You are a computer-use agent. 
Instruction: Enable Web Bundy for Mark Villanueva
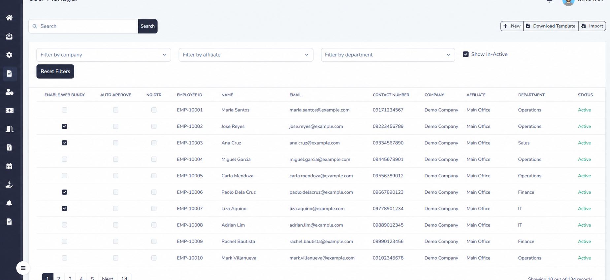click(65, 258)
